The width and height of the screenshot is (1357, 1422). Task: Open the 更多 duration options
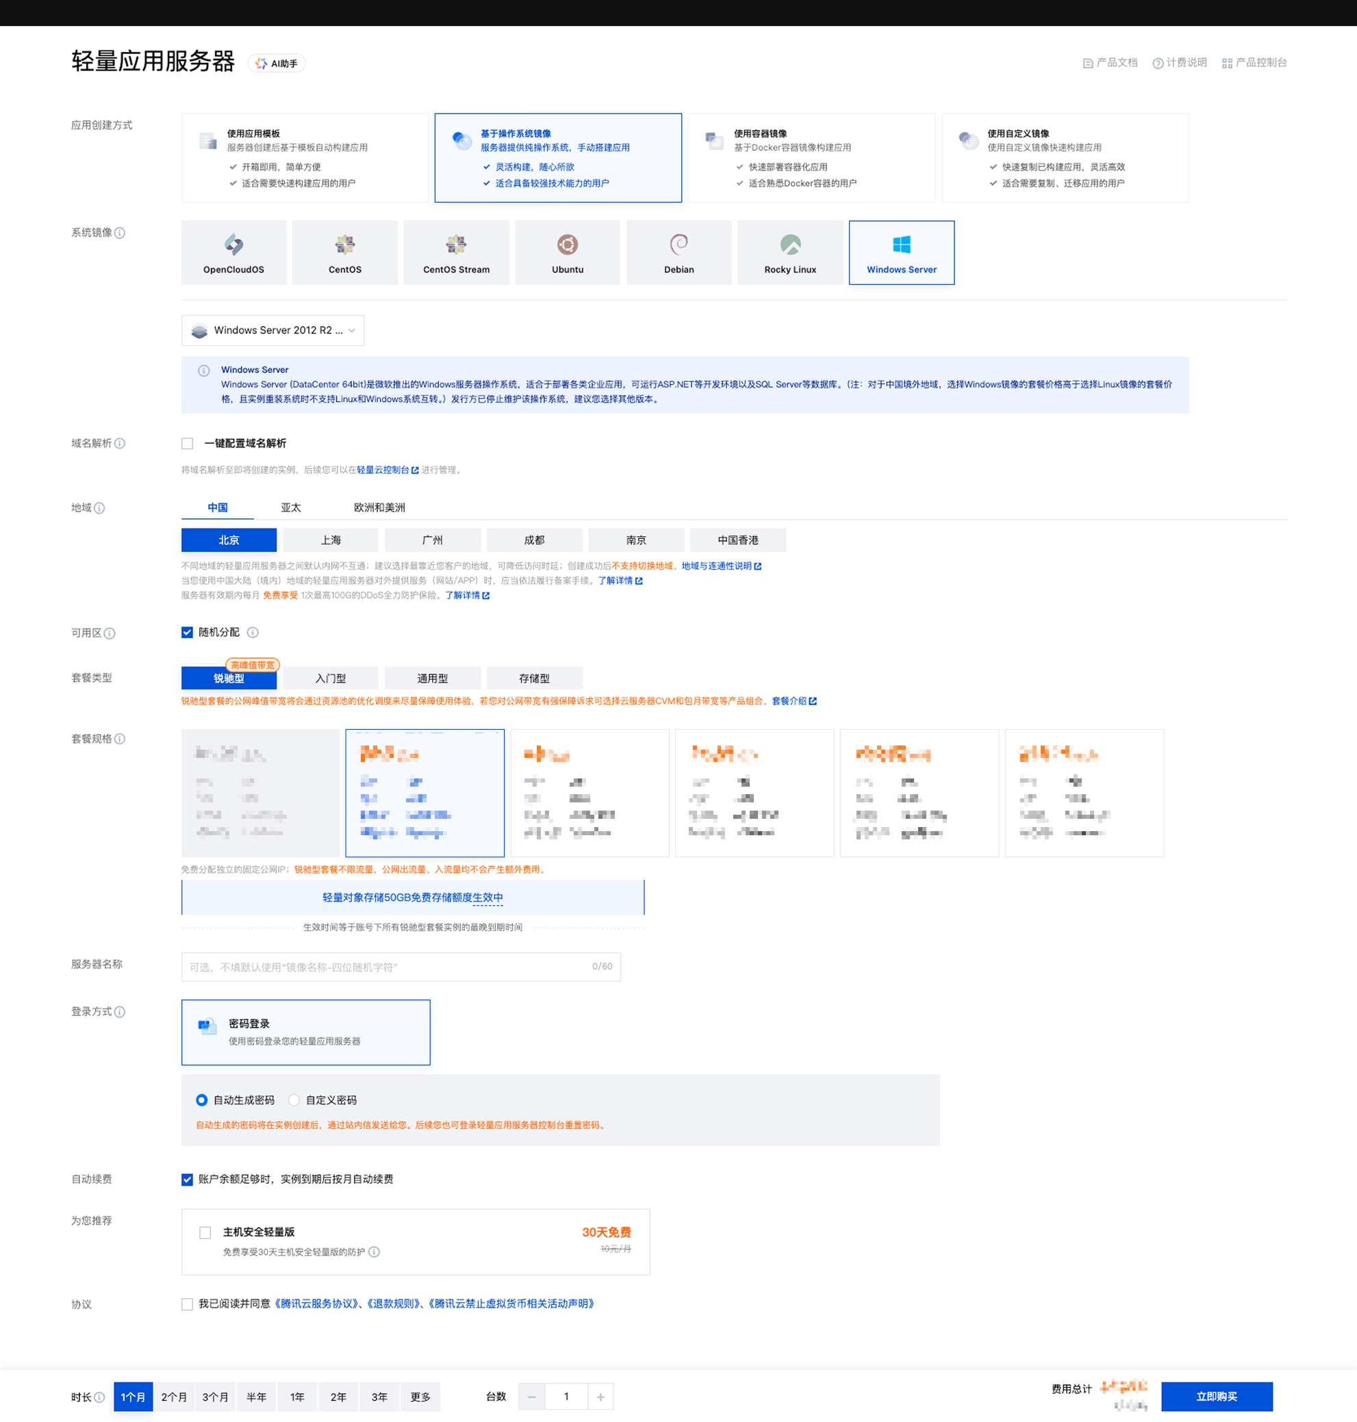tap(420, 1397)
